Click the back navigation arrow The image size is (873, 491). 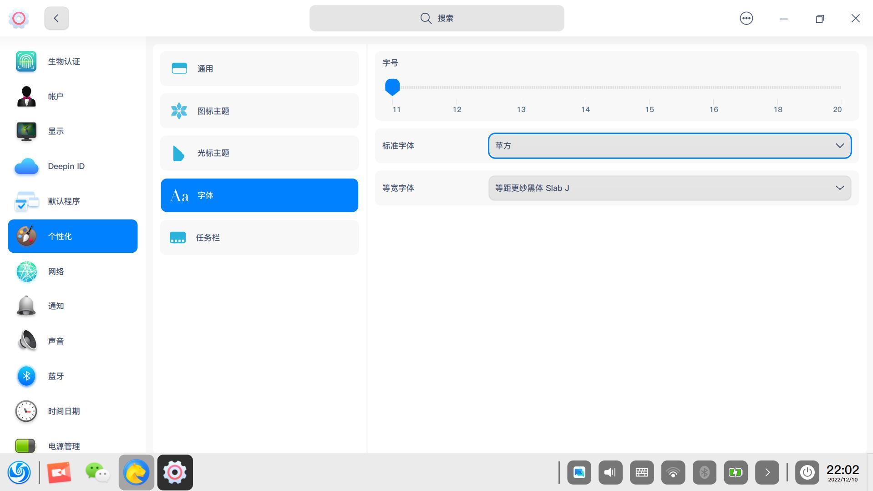tap(56, 18)
